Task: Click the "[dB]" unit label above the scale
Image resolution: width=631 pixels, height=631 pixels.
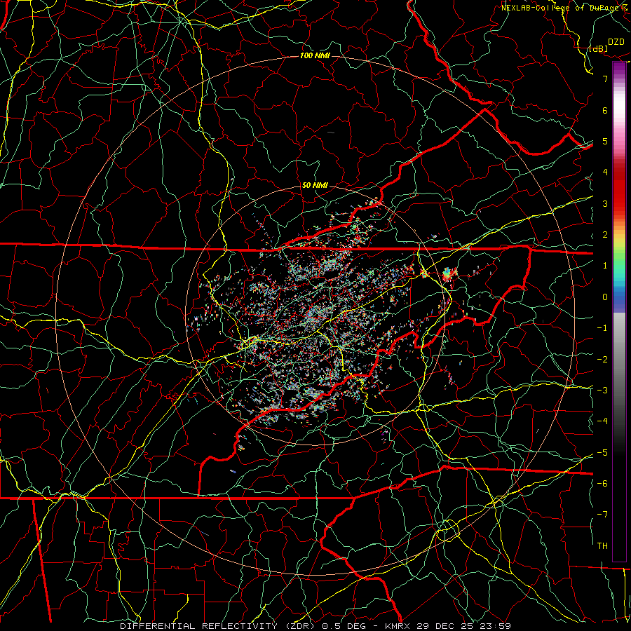Action: tap(598, 48)
